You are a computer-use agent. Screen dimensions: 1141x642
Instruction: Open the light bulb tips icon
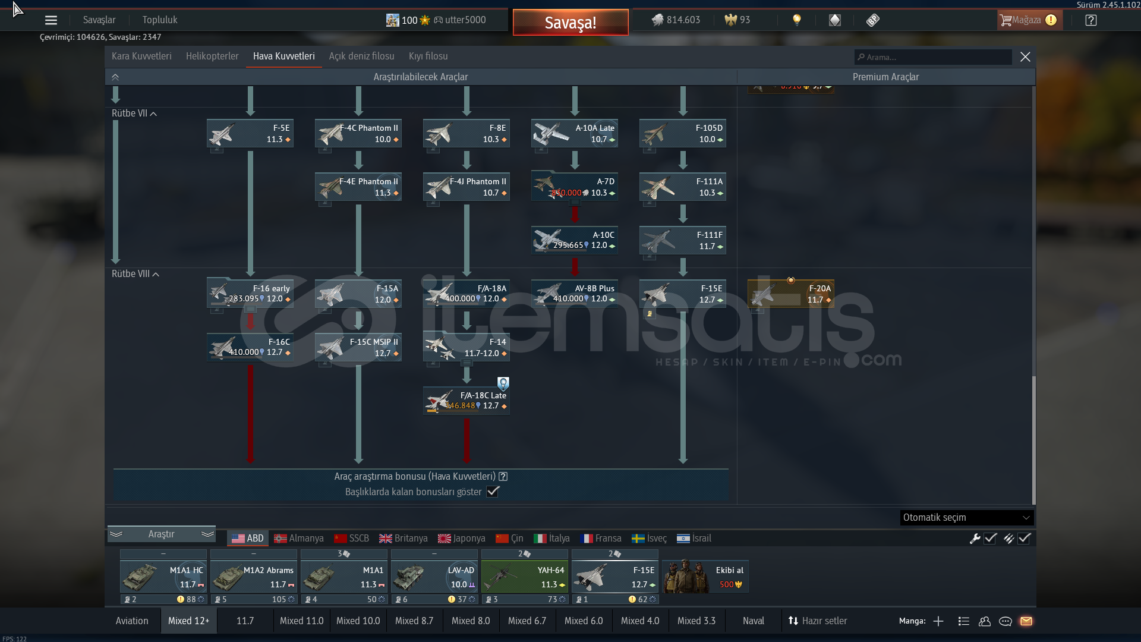tap(797, 20)
